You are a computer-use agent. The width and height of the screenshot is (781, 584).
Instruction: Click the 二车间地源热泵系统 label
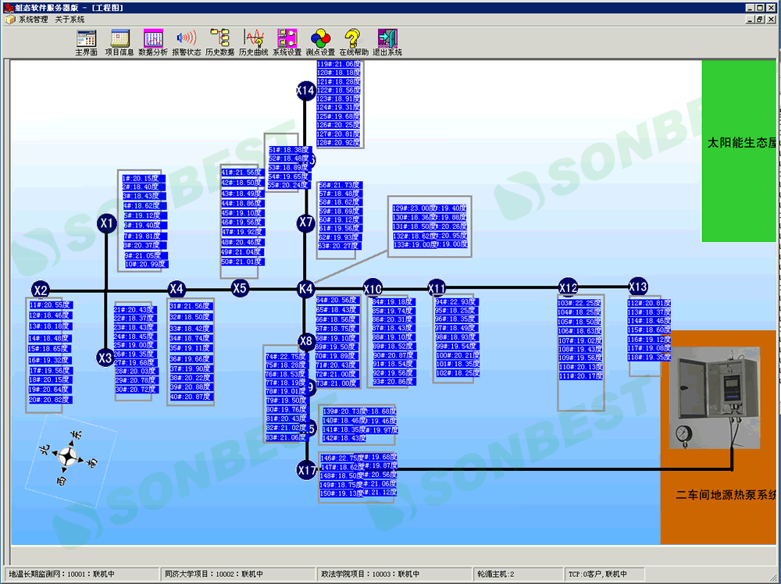(x=725, y=495)
